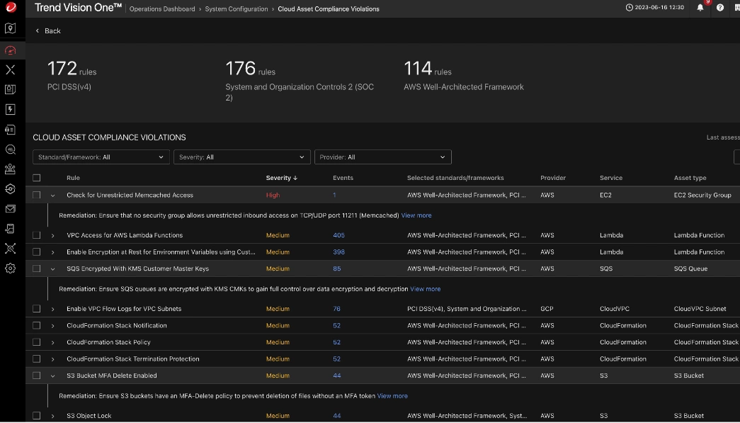Go to Operations Dashboard breadcrumb
The image size is (740, 423).
tap(162, 9)
